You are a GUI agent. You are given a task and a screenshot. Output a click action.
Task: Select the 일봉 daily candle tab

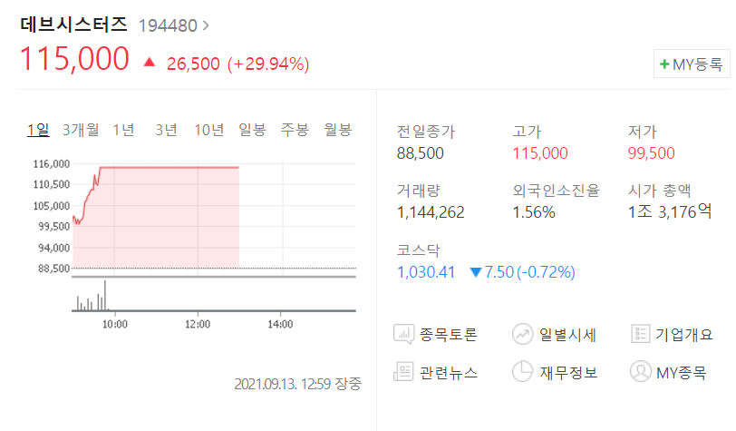click(x=252, y=129)
